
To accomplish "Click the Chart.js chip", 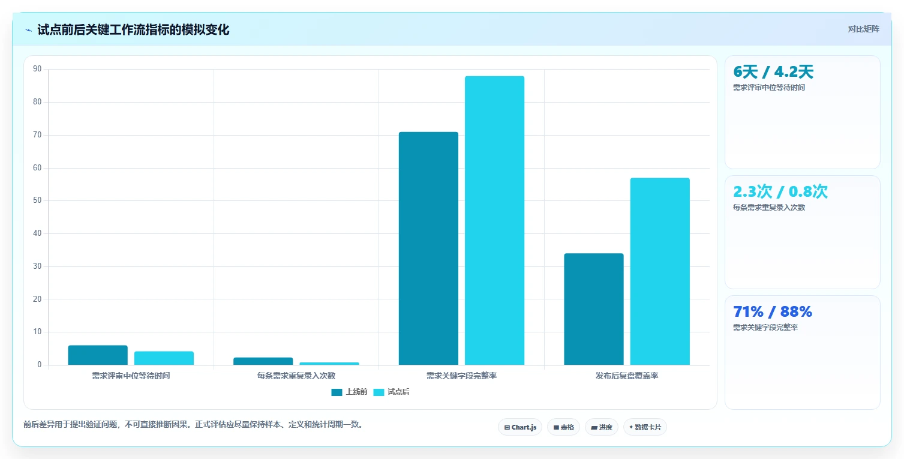I will click(x=520, y=427).
